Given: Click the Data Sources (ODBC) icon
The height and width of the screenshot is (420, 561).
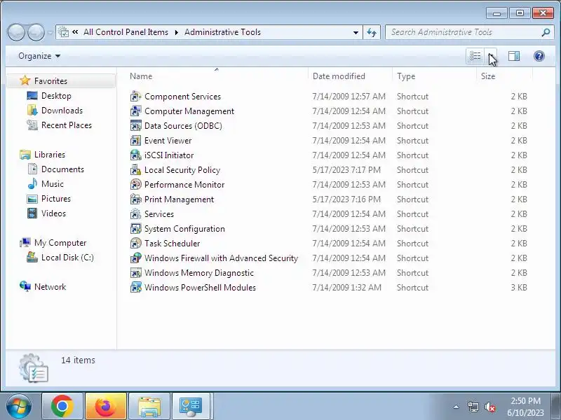Looking at the screenshot, I should coord(135,126).
